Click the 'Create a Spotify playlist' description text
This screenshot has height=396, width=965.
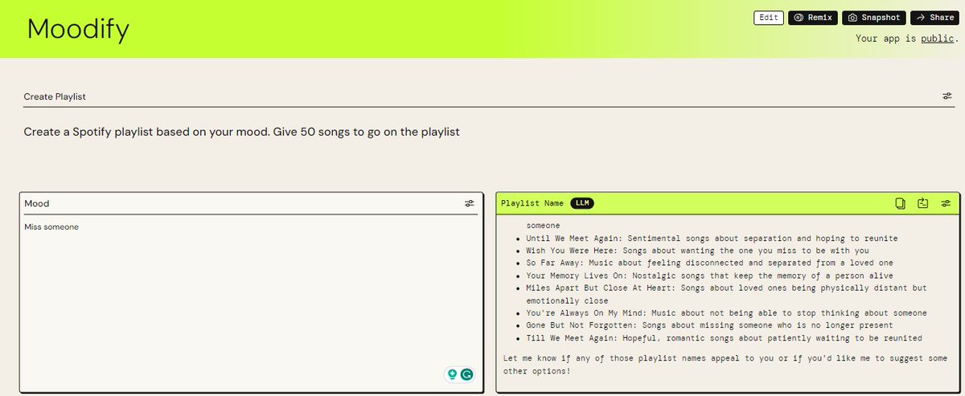(x=241, y=132)
